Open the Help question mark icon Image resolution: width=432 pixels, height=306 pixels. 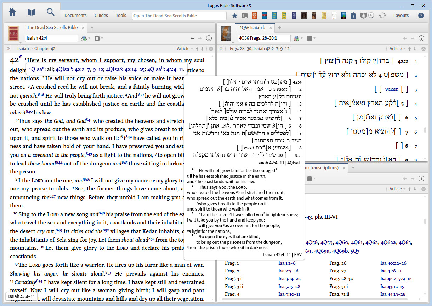pos(421,16)
